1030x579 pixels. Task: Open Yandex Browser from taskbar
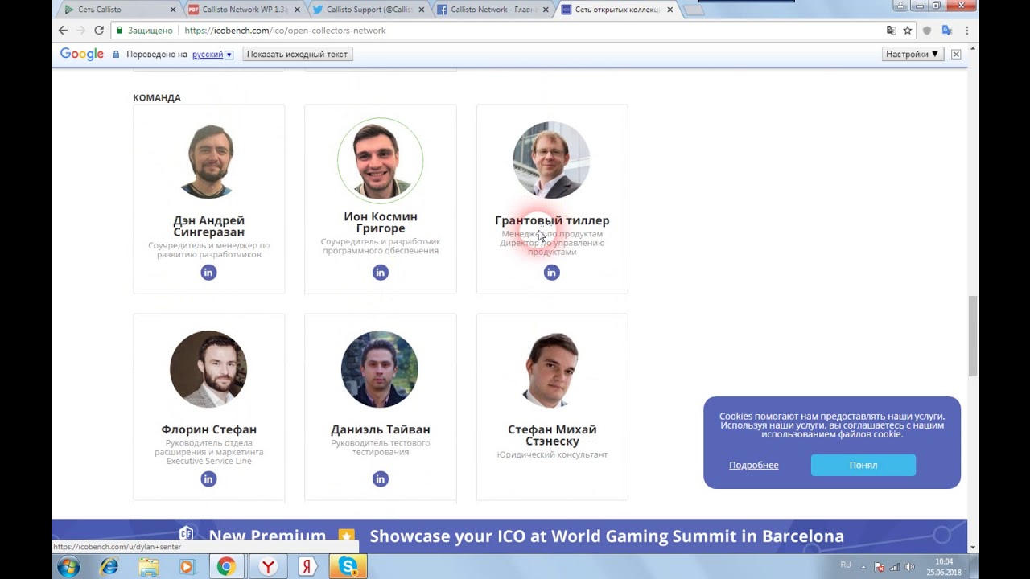click(x=268, y=566)
